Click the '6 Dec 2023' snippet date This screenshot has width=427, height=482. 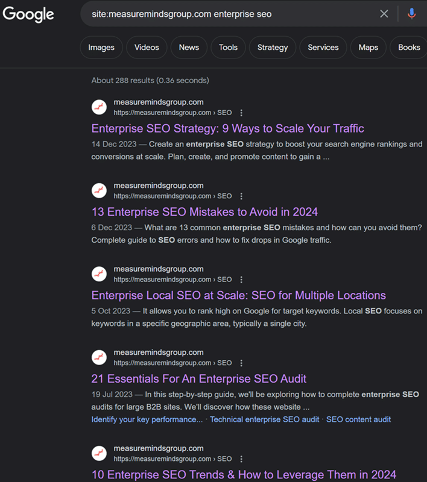pyautogui.click(x=112, y=228)
